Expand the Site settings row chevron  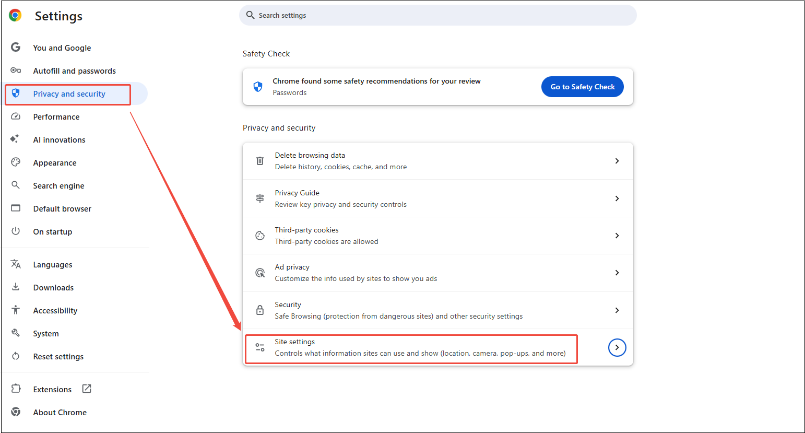617,347
